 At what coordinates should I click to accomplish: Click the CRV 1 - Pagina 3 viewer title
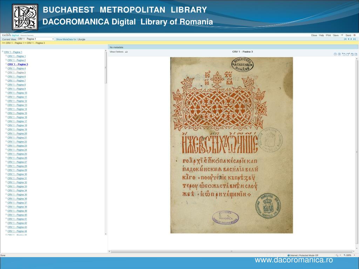[243, 52]
